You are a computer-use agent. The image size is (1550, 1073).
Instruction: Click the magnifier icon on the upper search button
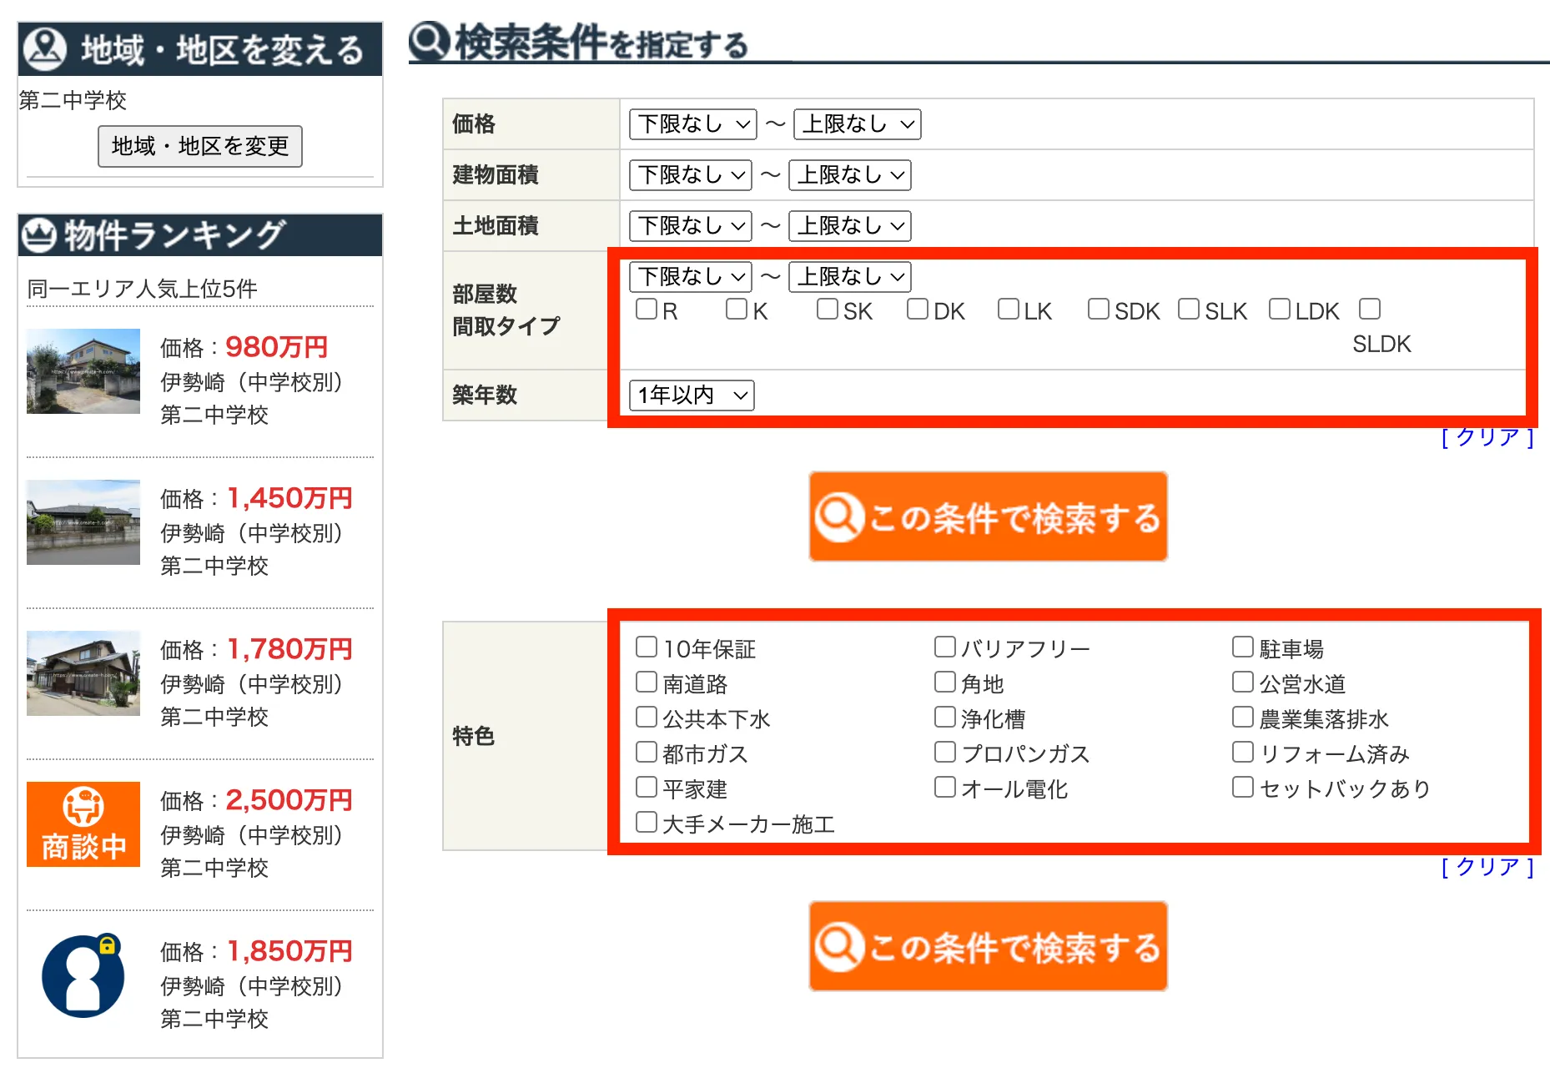coord(842,516)
